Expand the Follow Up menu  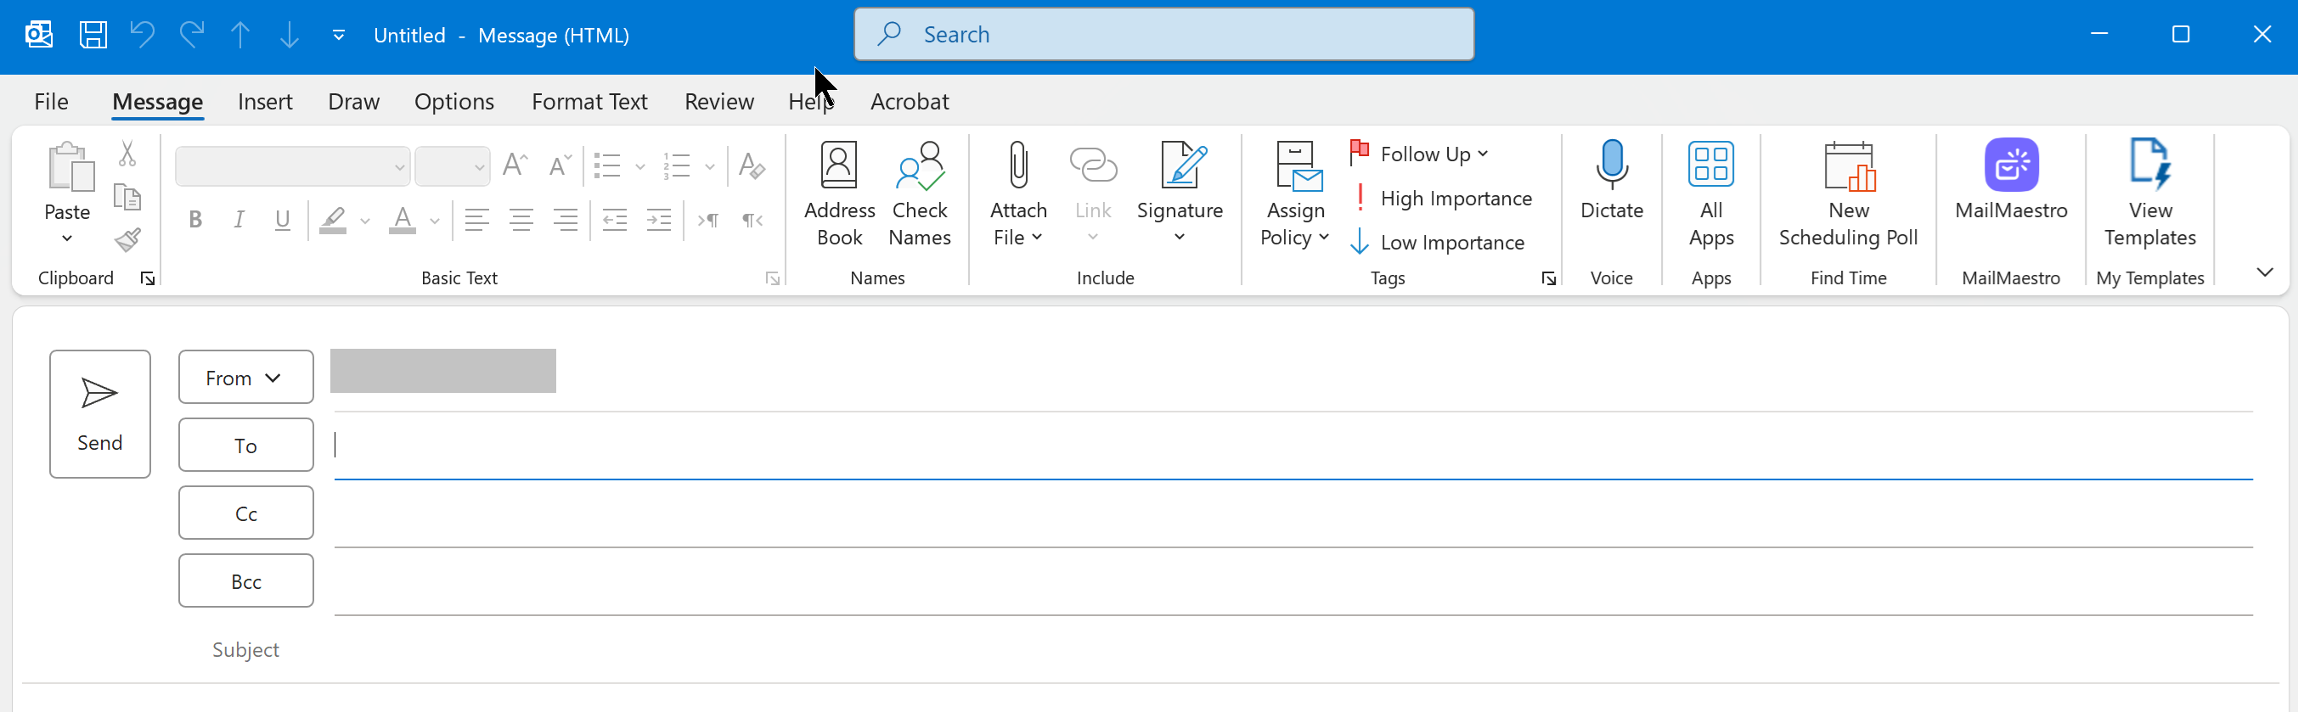coord(1418,154)
